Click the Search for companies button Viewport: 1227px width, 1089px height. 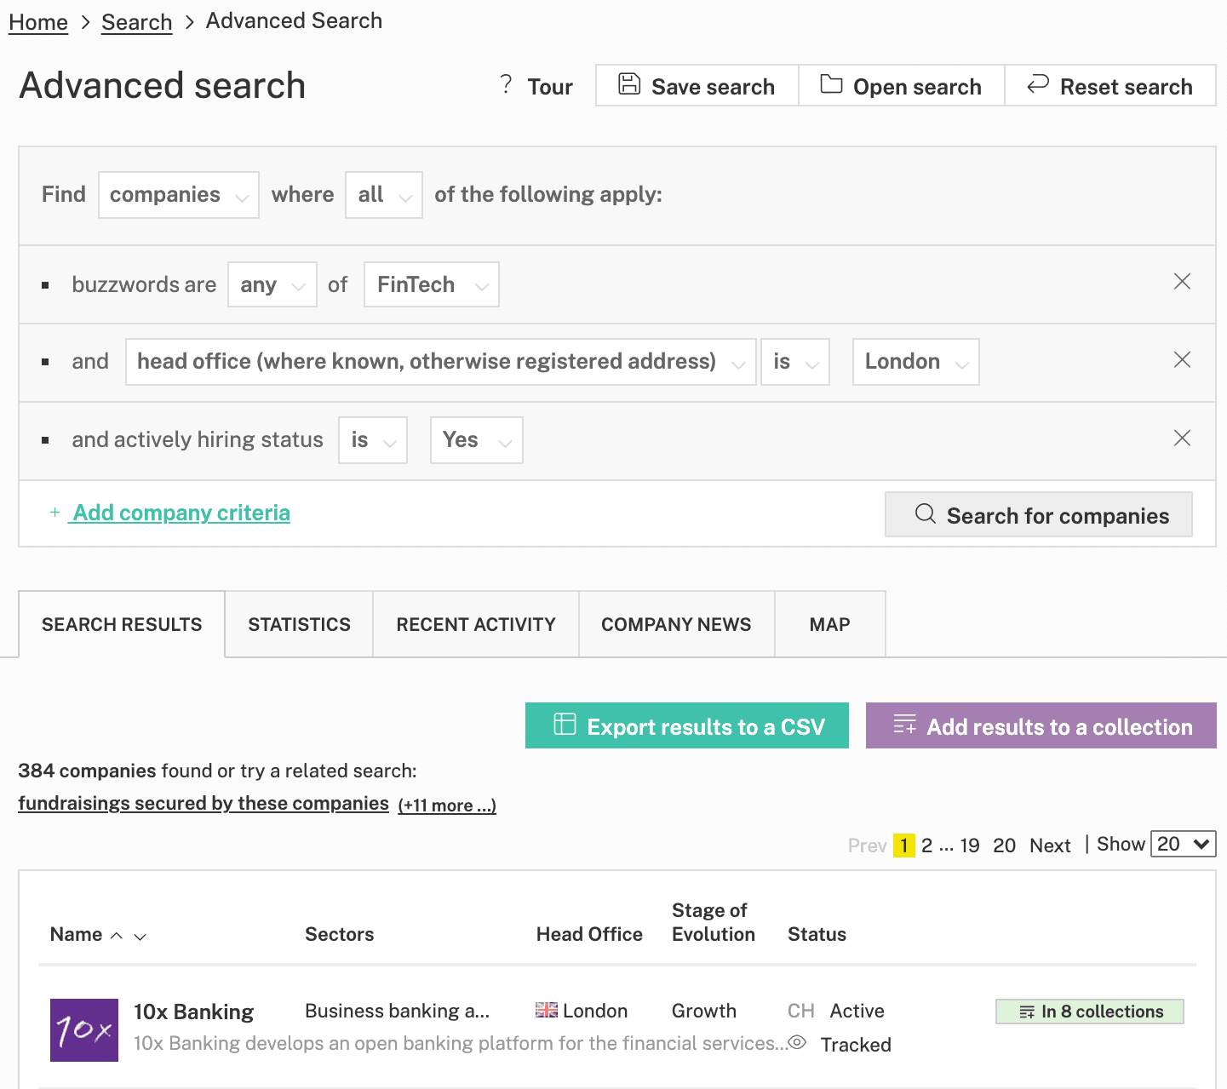1039,514
